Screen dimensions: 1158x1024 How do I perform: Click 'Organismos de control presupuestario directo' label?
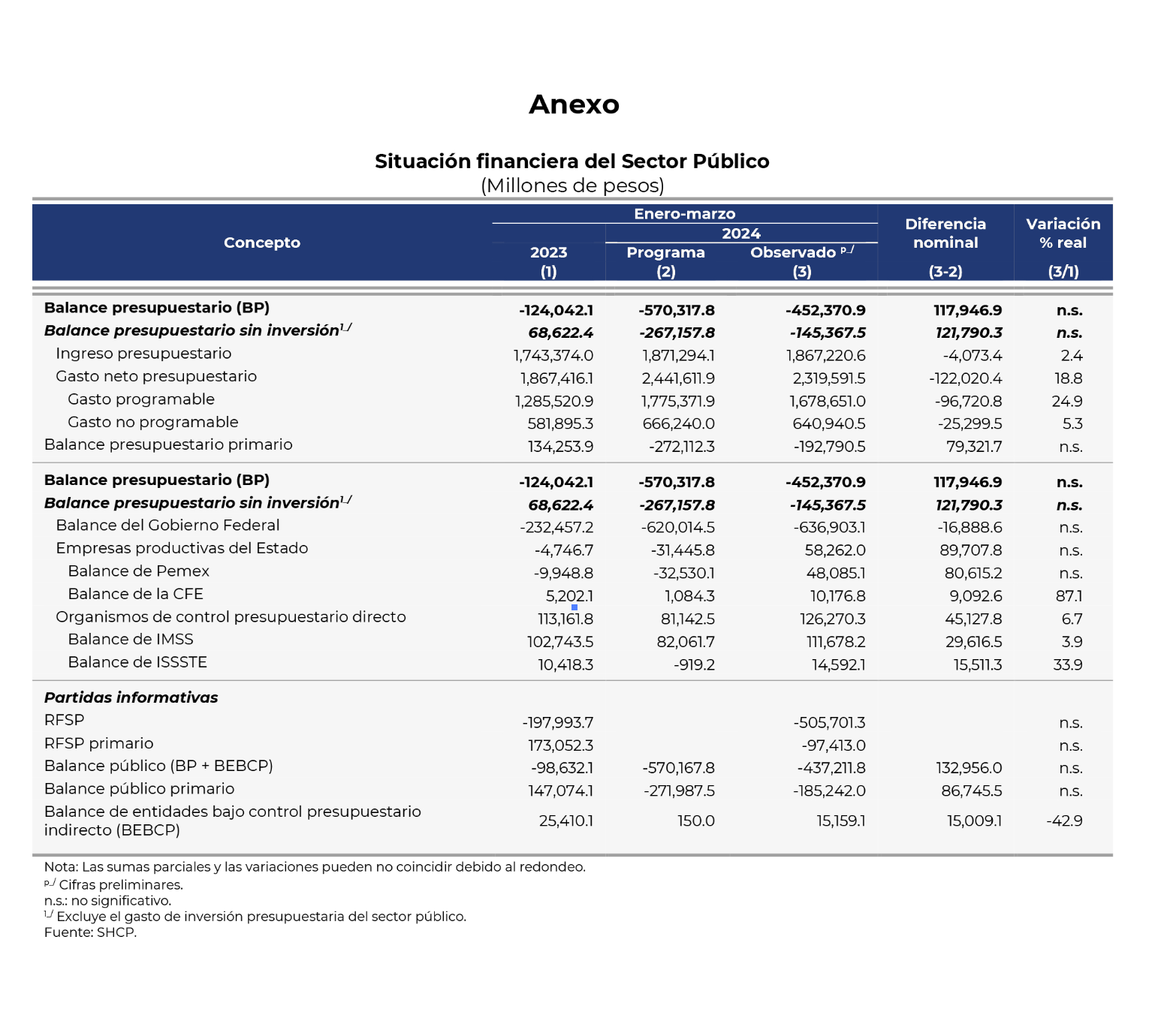(231, 617)
